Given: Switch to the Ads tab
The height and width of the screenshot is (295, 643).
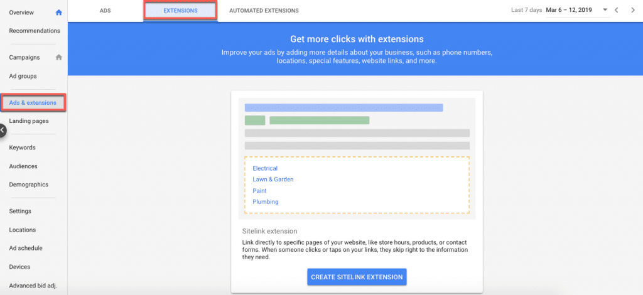Looking at the screenshot, I should (x=105, y=11).
